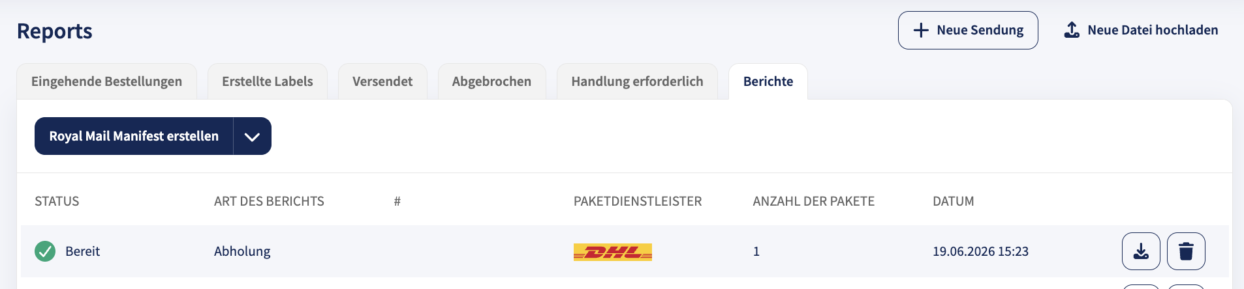1244x289 pixels.
Task: Click the PAKETDIENSTLEISTER column header
Action: pos(638,201)
